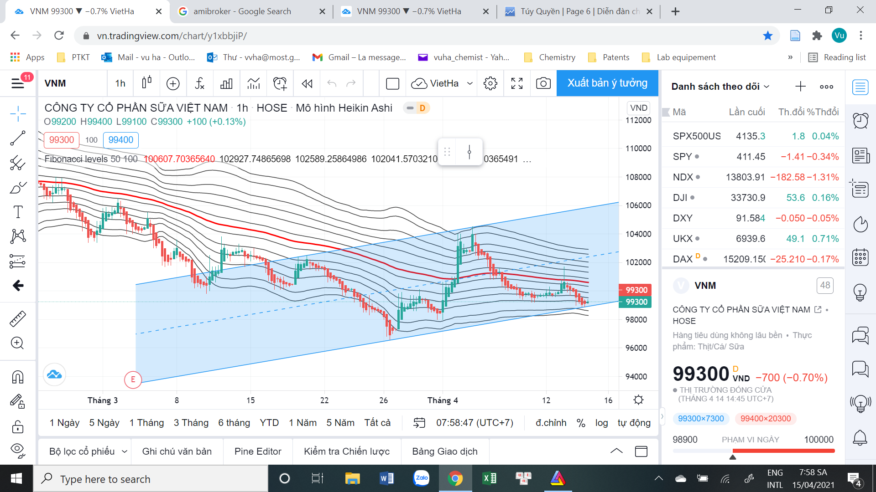Toggle lock all drawing tools
This screenshot has width=876, height=492.
(18, 427)
